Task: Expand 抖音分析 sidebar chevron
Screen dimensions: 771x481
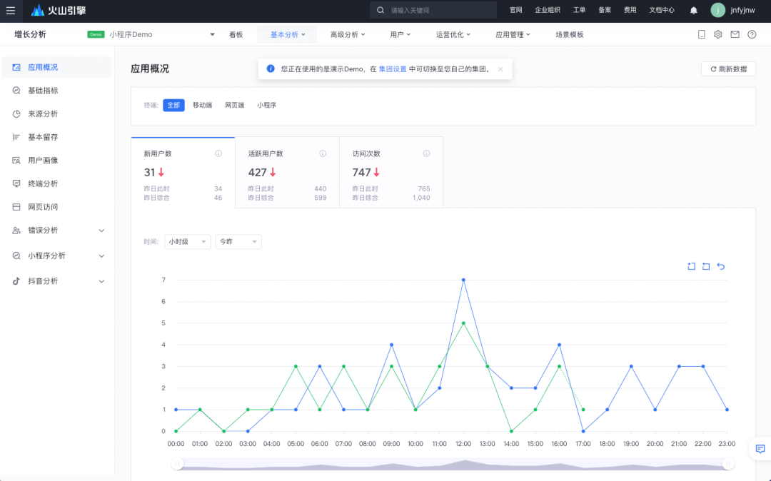Action: pos(101,281)
